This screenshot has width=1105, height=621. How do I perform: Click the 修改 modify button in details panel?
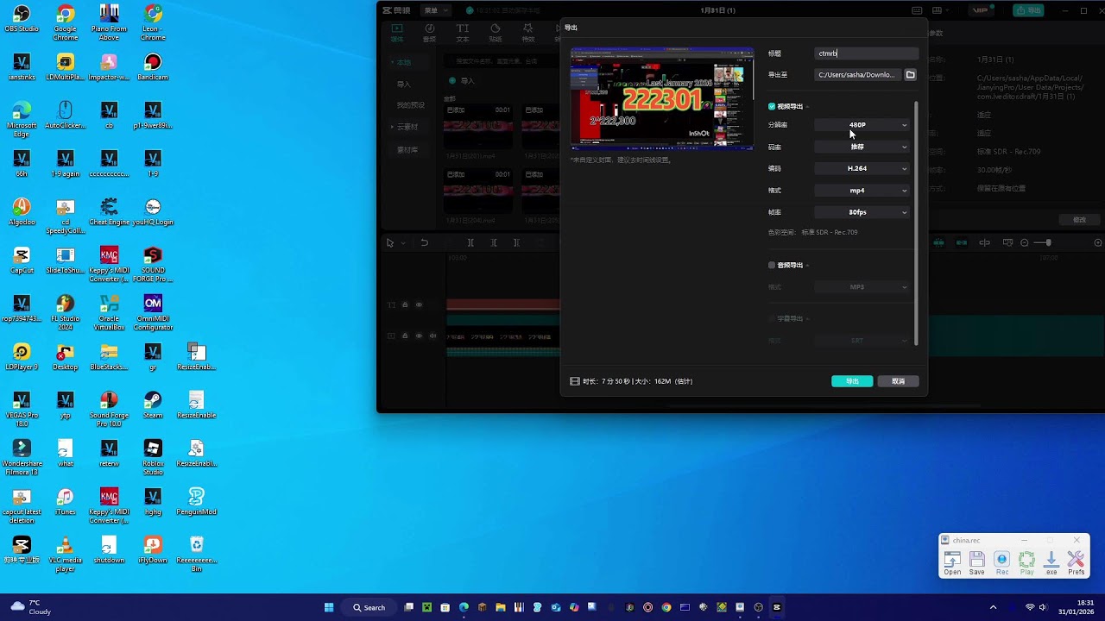[1079, 220]
